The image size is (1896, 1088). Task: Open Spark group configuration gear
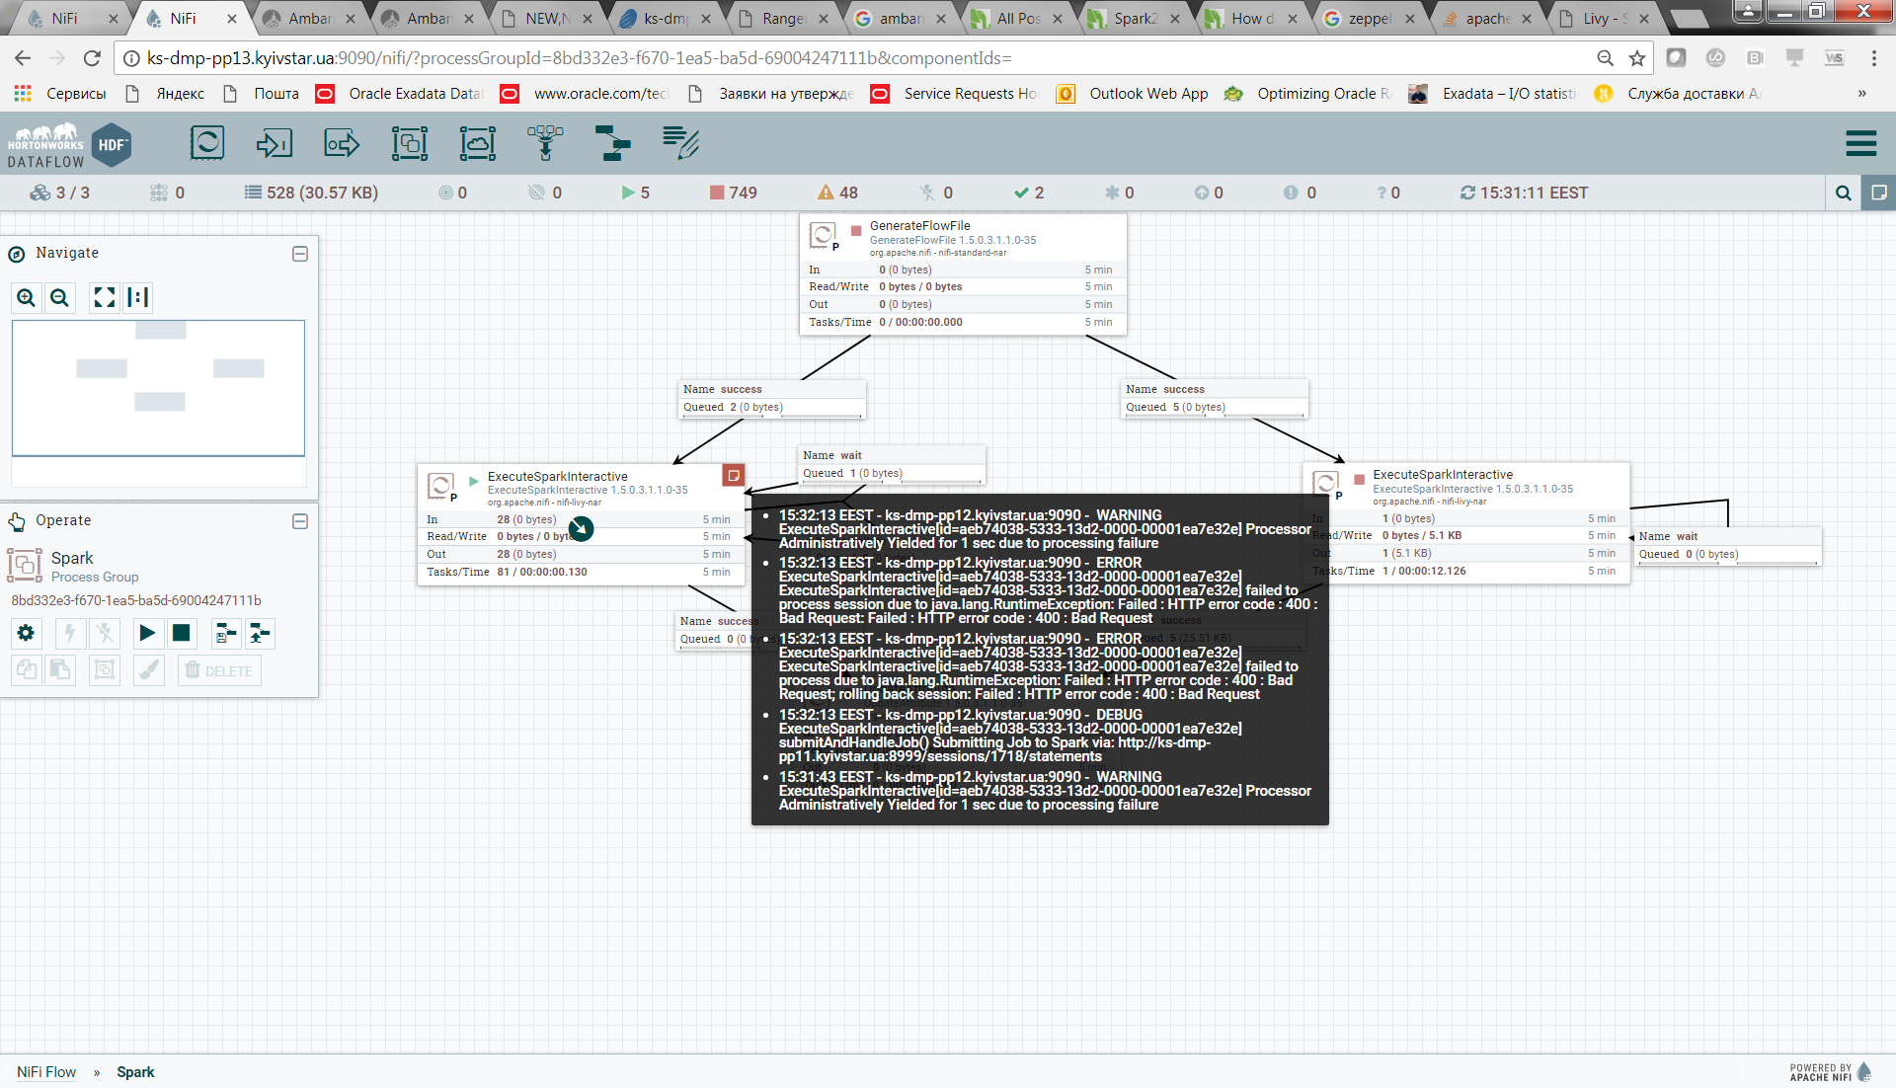[26, 633]
